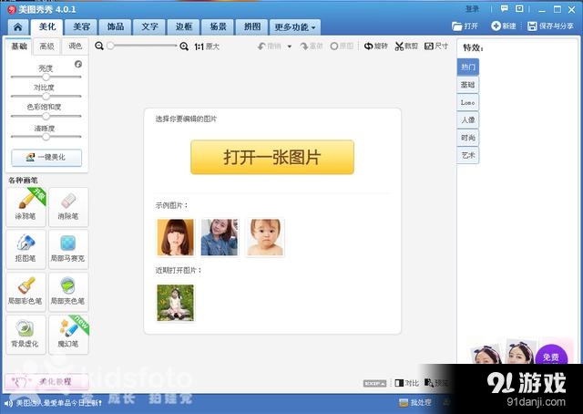This screenshot has width=583, height=414.
Task: Reset adjustments with the circular arrow icon
Action: 78,64
